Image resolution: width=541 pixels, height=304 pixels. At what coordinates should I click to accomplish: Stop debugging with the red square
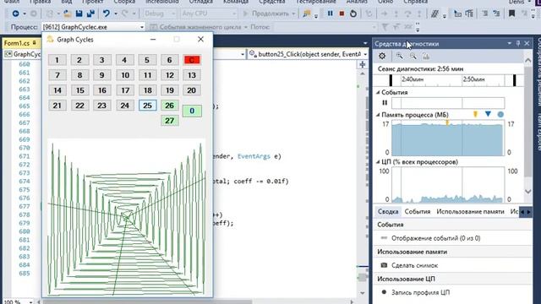[x=342, y=14]
